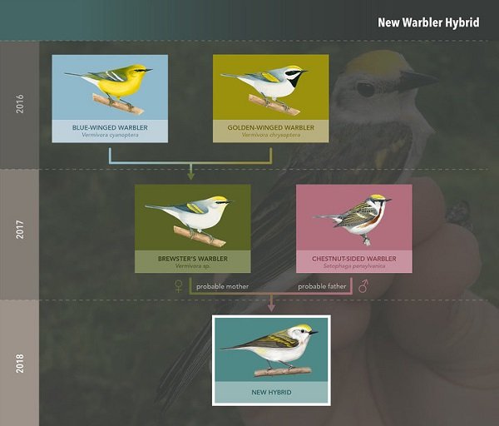499x426 pixels.
Task: Click the pink arrow pointing to New Hybrid
Action: (271, 307)
